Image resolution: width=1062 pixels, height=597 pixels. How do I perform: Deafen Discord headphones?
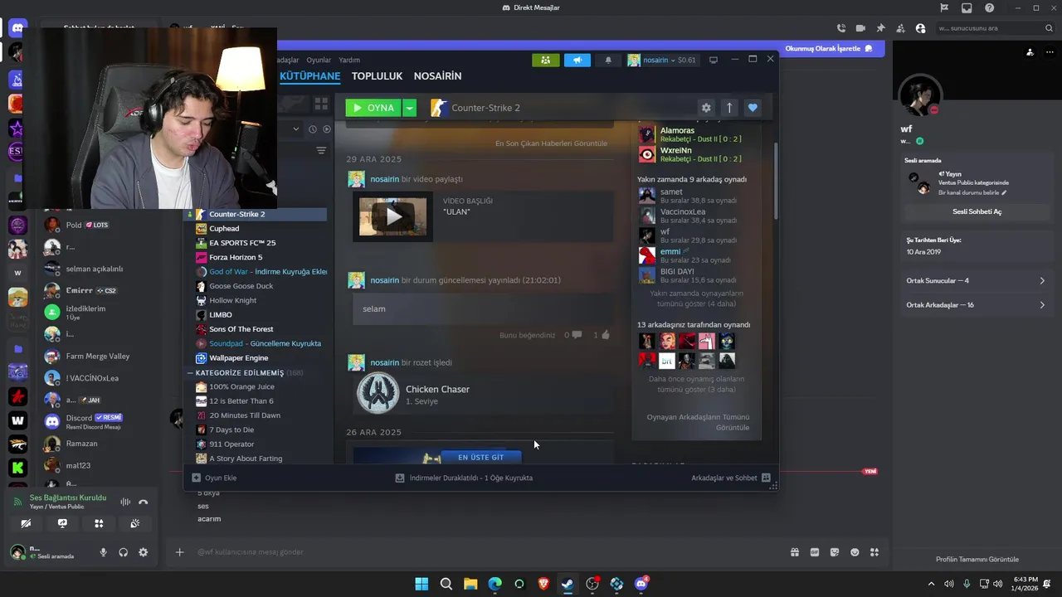coord(124,552)
